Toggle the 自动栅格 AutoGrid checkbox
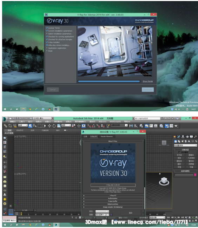 (179, 152)
